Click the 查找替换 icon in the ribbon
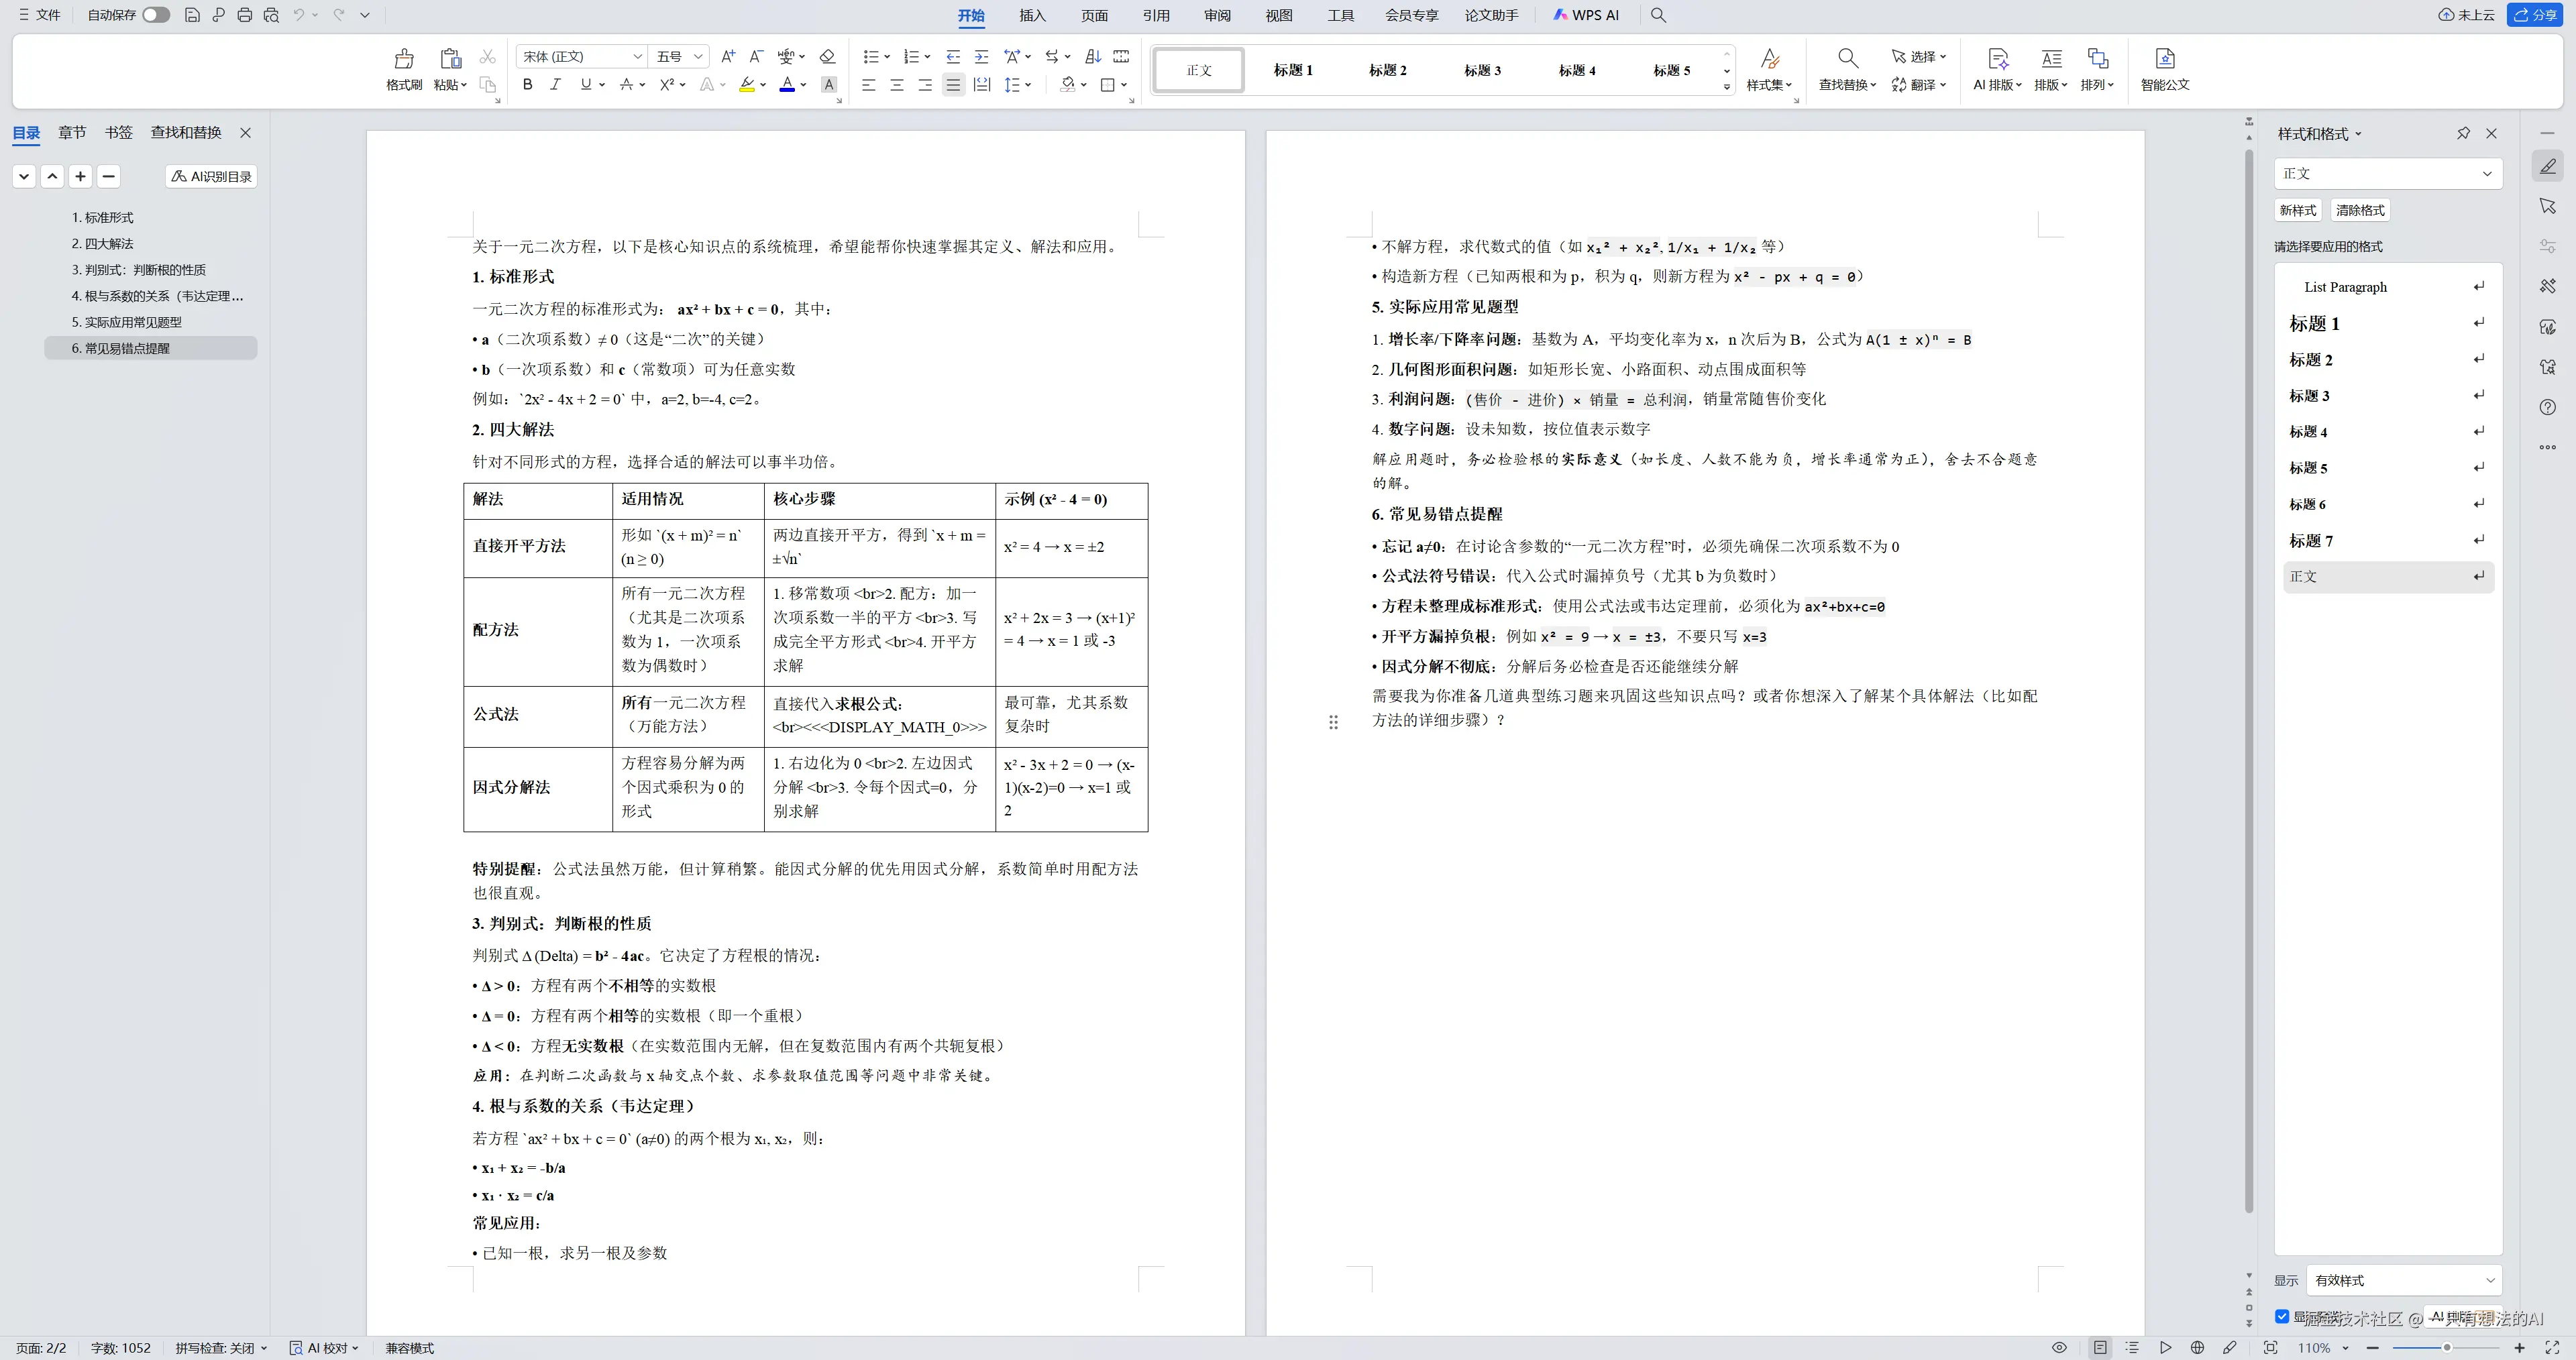The image size is (2576, 1360). click(x=1845, y=70)
